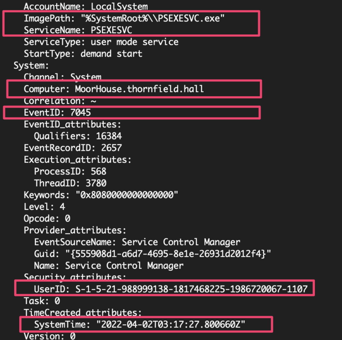Click the Execution_attributes: header

[77, 159]
